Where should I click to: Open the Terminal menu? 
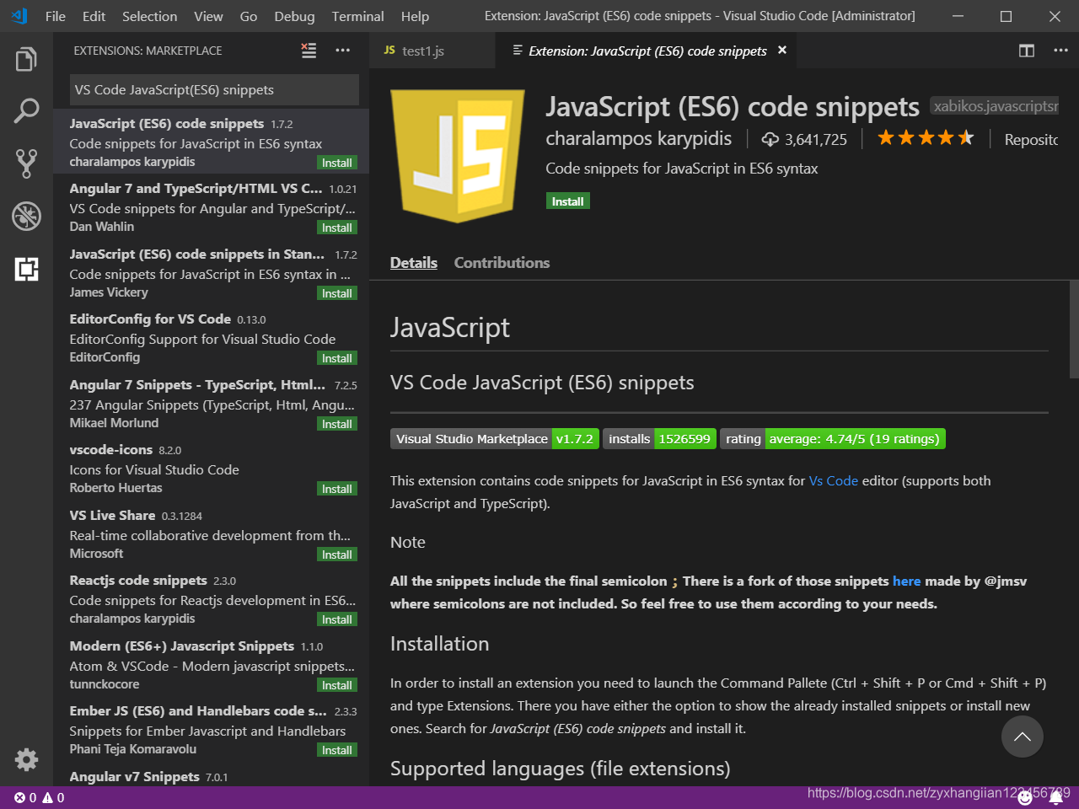click(x=357, y=16)
